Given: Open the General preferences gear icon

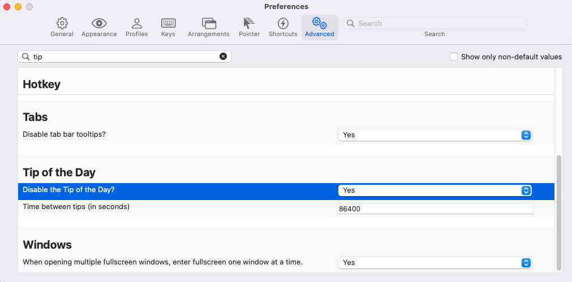Looking at the screenshot, I should point(62,23).
